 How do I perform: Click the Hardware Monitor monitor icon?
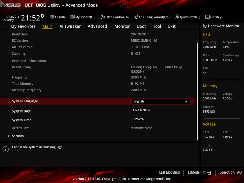click(x=205, y=26)
